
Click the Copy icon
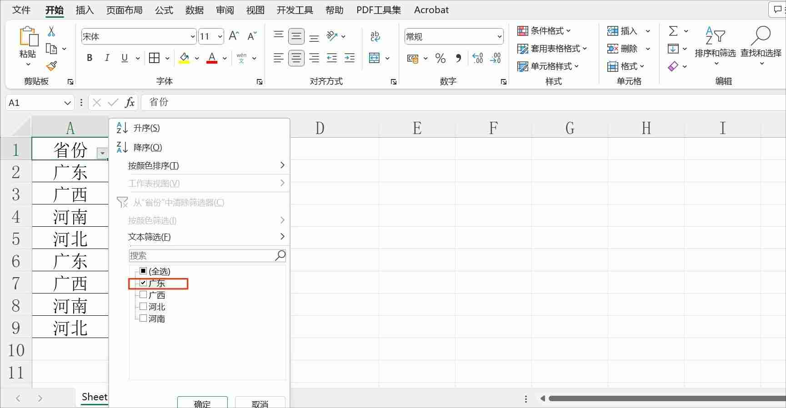point(51,49)
